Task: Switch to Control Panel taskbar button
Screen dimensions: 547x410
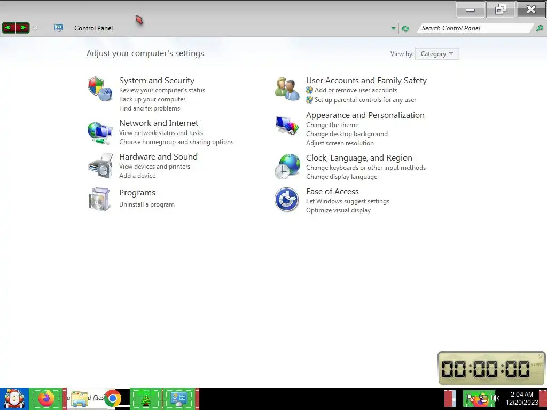Action: [x=179, y=399]
